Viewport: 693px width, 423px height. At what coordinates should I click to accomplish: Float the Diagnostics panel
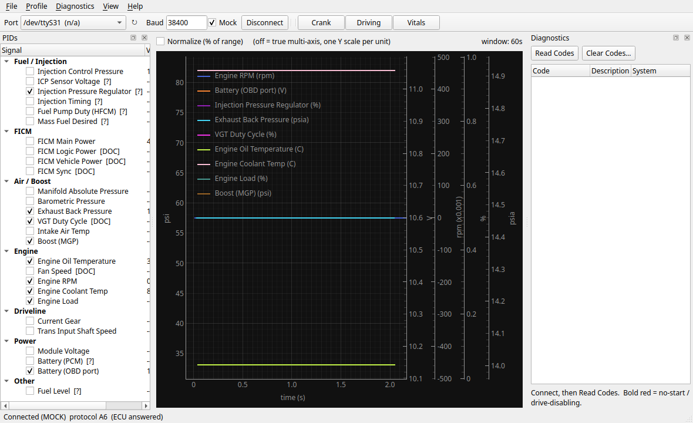676,38
